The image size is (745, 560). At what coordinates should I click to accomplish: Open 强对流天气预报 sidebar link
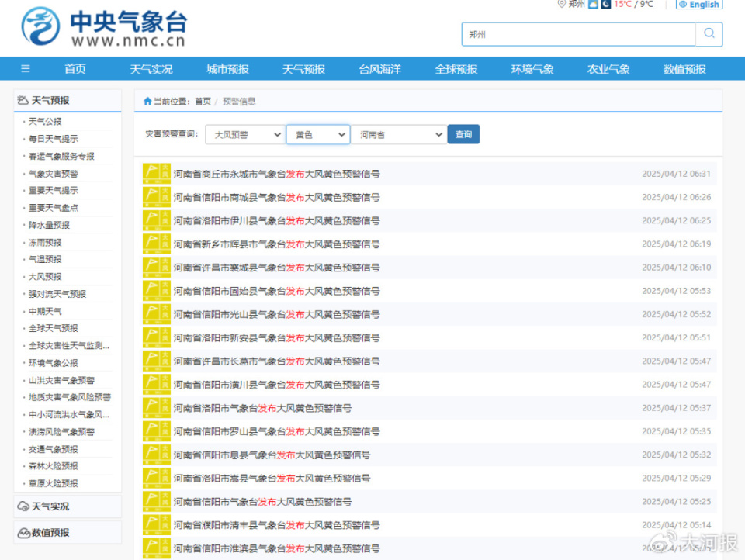(57, 294)
